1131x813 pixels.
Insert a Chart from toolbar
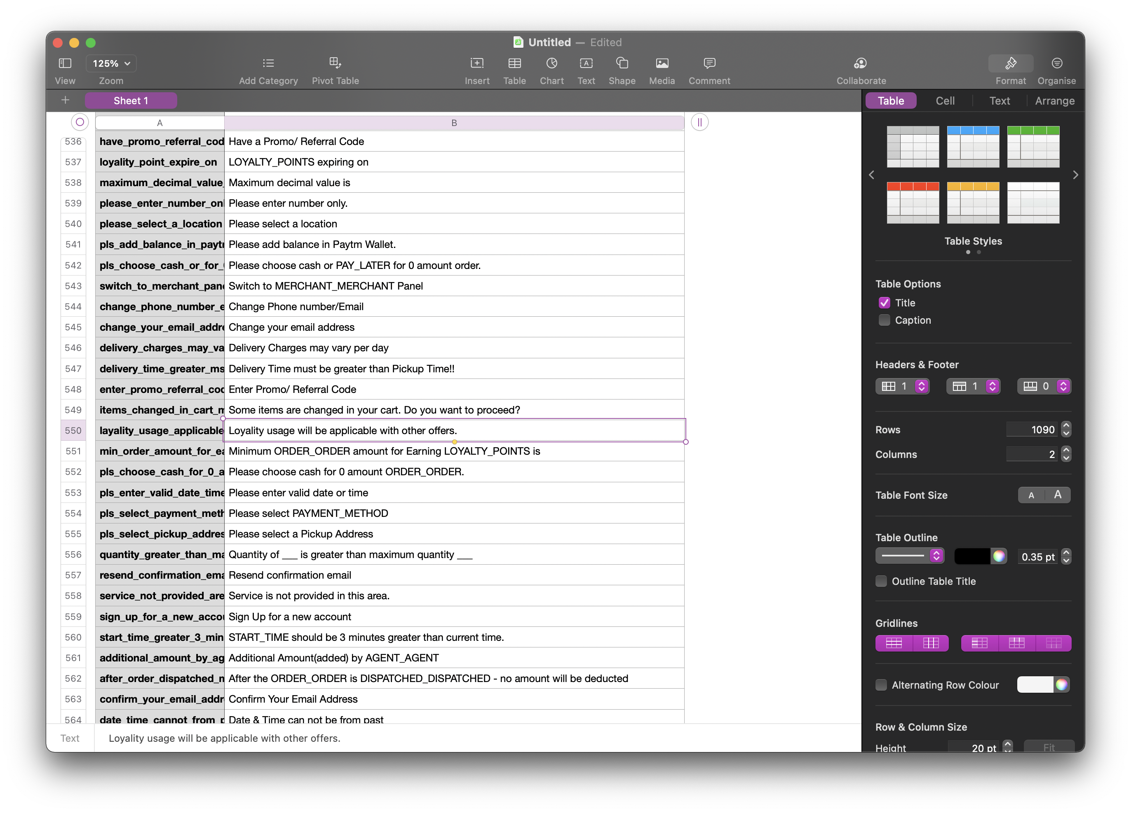click(x=551, y=63)
